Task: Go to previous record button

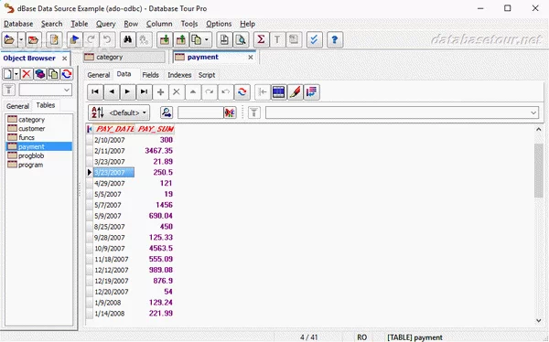Action: click(112, 91)
